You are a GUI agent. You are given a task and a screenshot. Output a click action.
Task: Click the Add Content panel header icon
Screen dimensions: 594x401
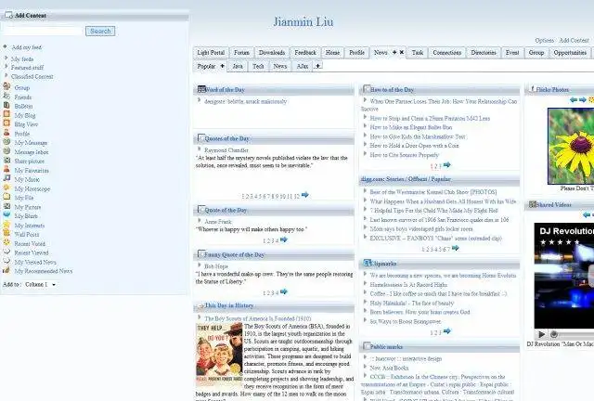point(8,15)
